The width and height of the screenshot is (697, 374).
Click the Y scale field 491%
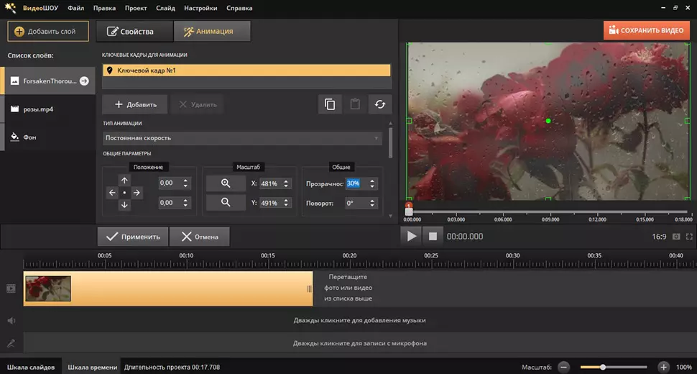click(270, 203)
